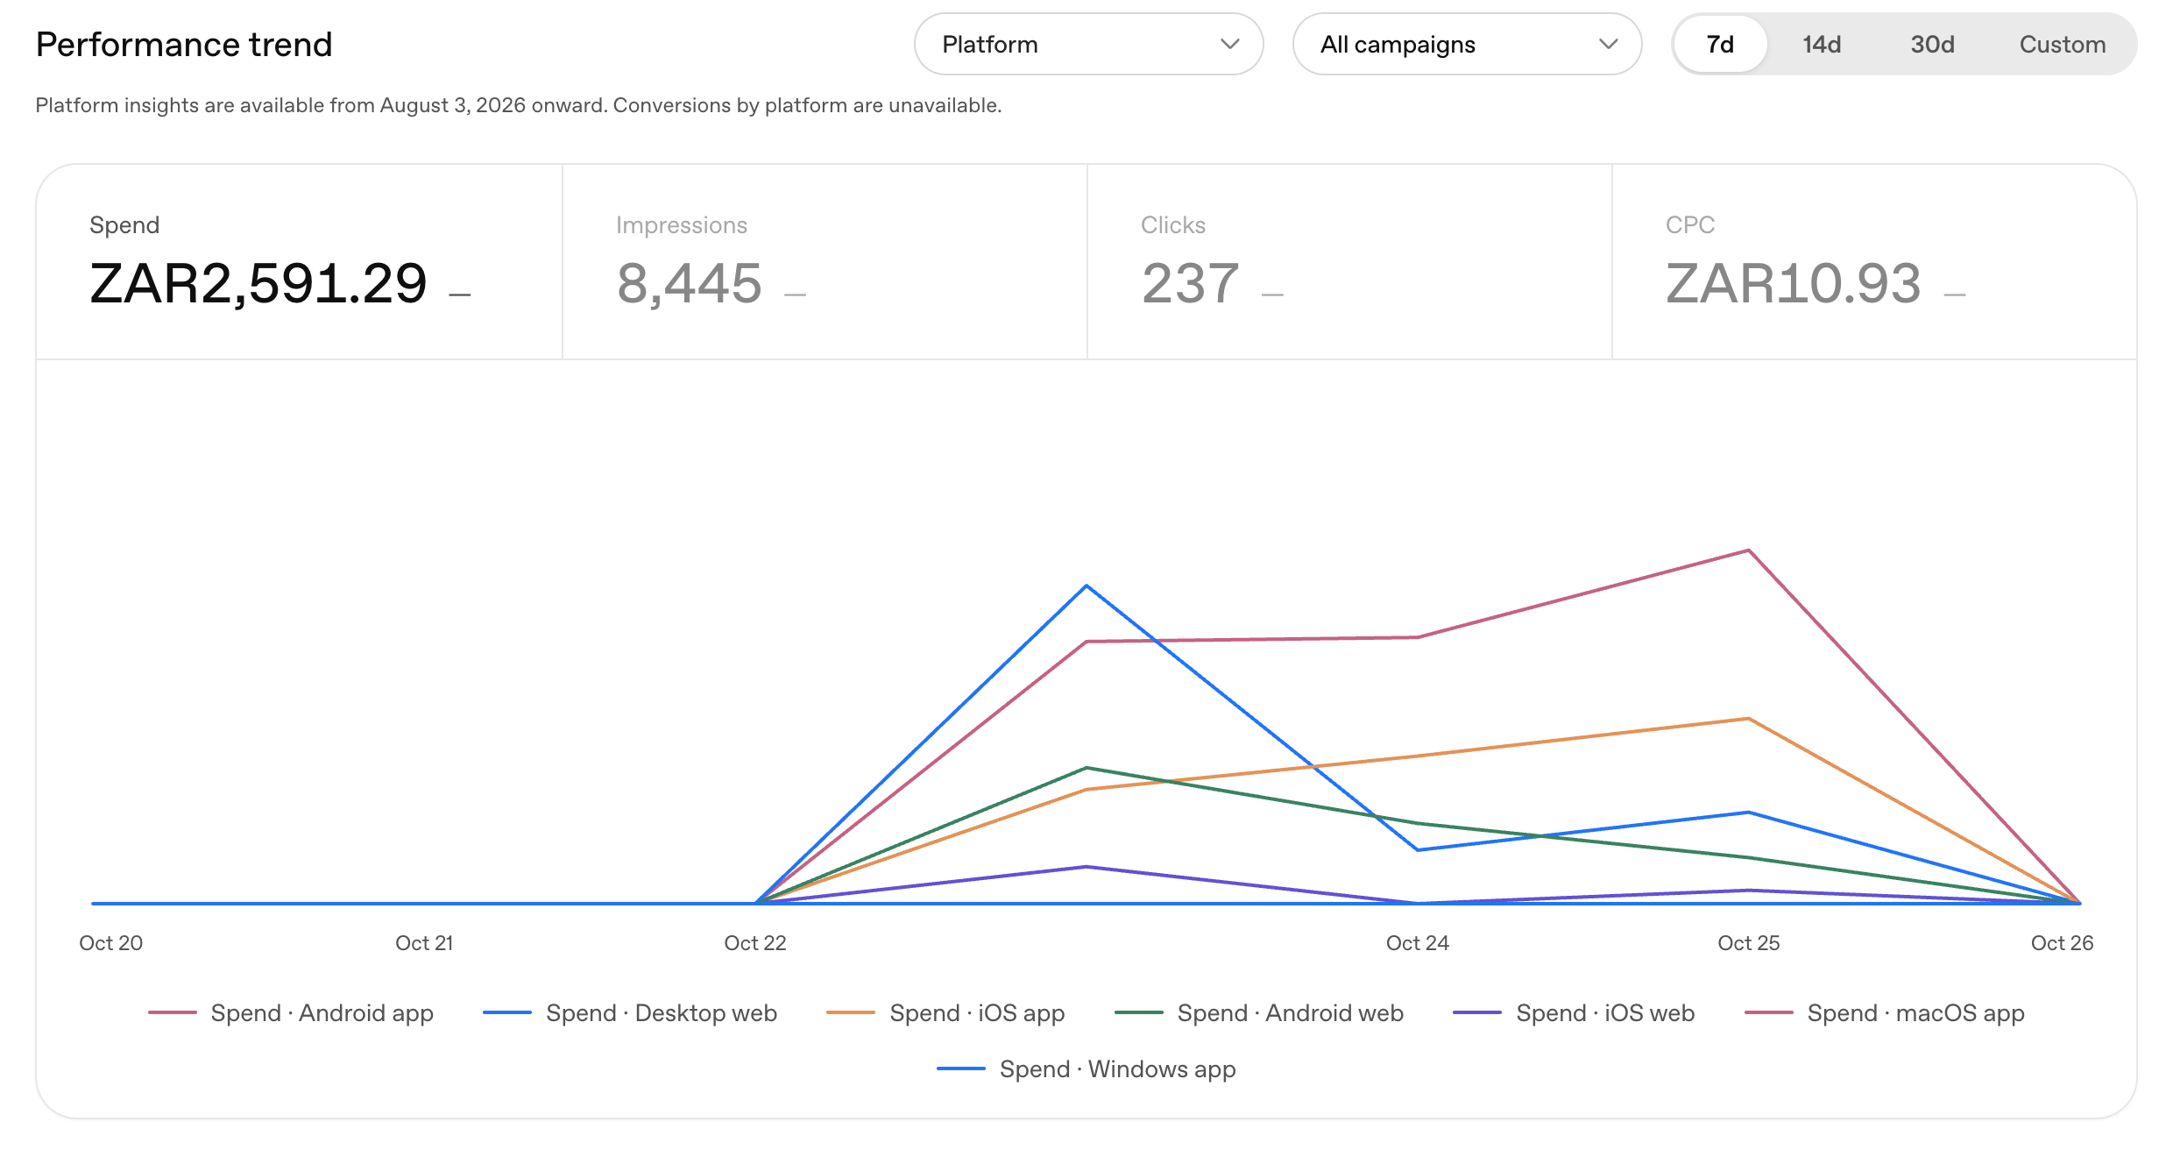The height and width of the screenshot is (1150, 2166).
Task: Toggle Spend · Android app legend entry
Action: point(291,1013)
